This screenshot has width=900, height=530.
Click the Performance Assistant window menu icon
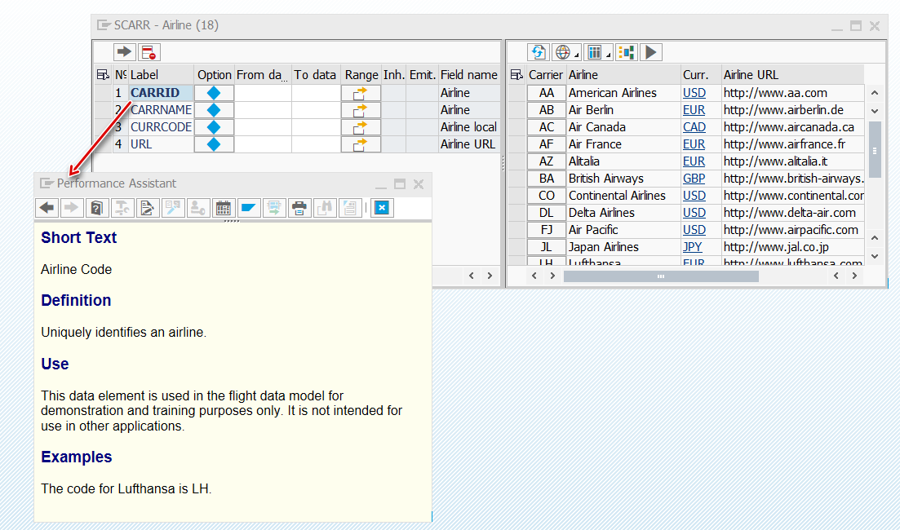click(x=47, y=183)
